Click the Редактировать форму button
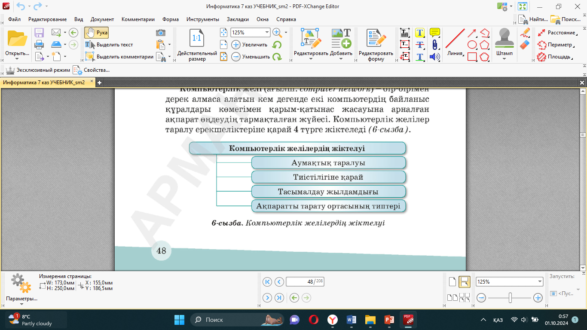Viewport: 587px width, 330px height. point(376,45)
